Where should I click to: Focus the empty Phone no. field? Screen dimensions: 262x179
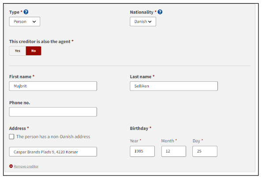(x=53, y=112)
